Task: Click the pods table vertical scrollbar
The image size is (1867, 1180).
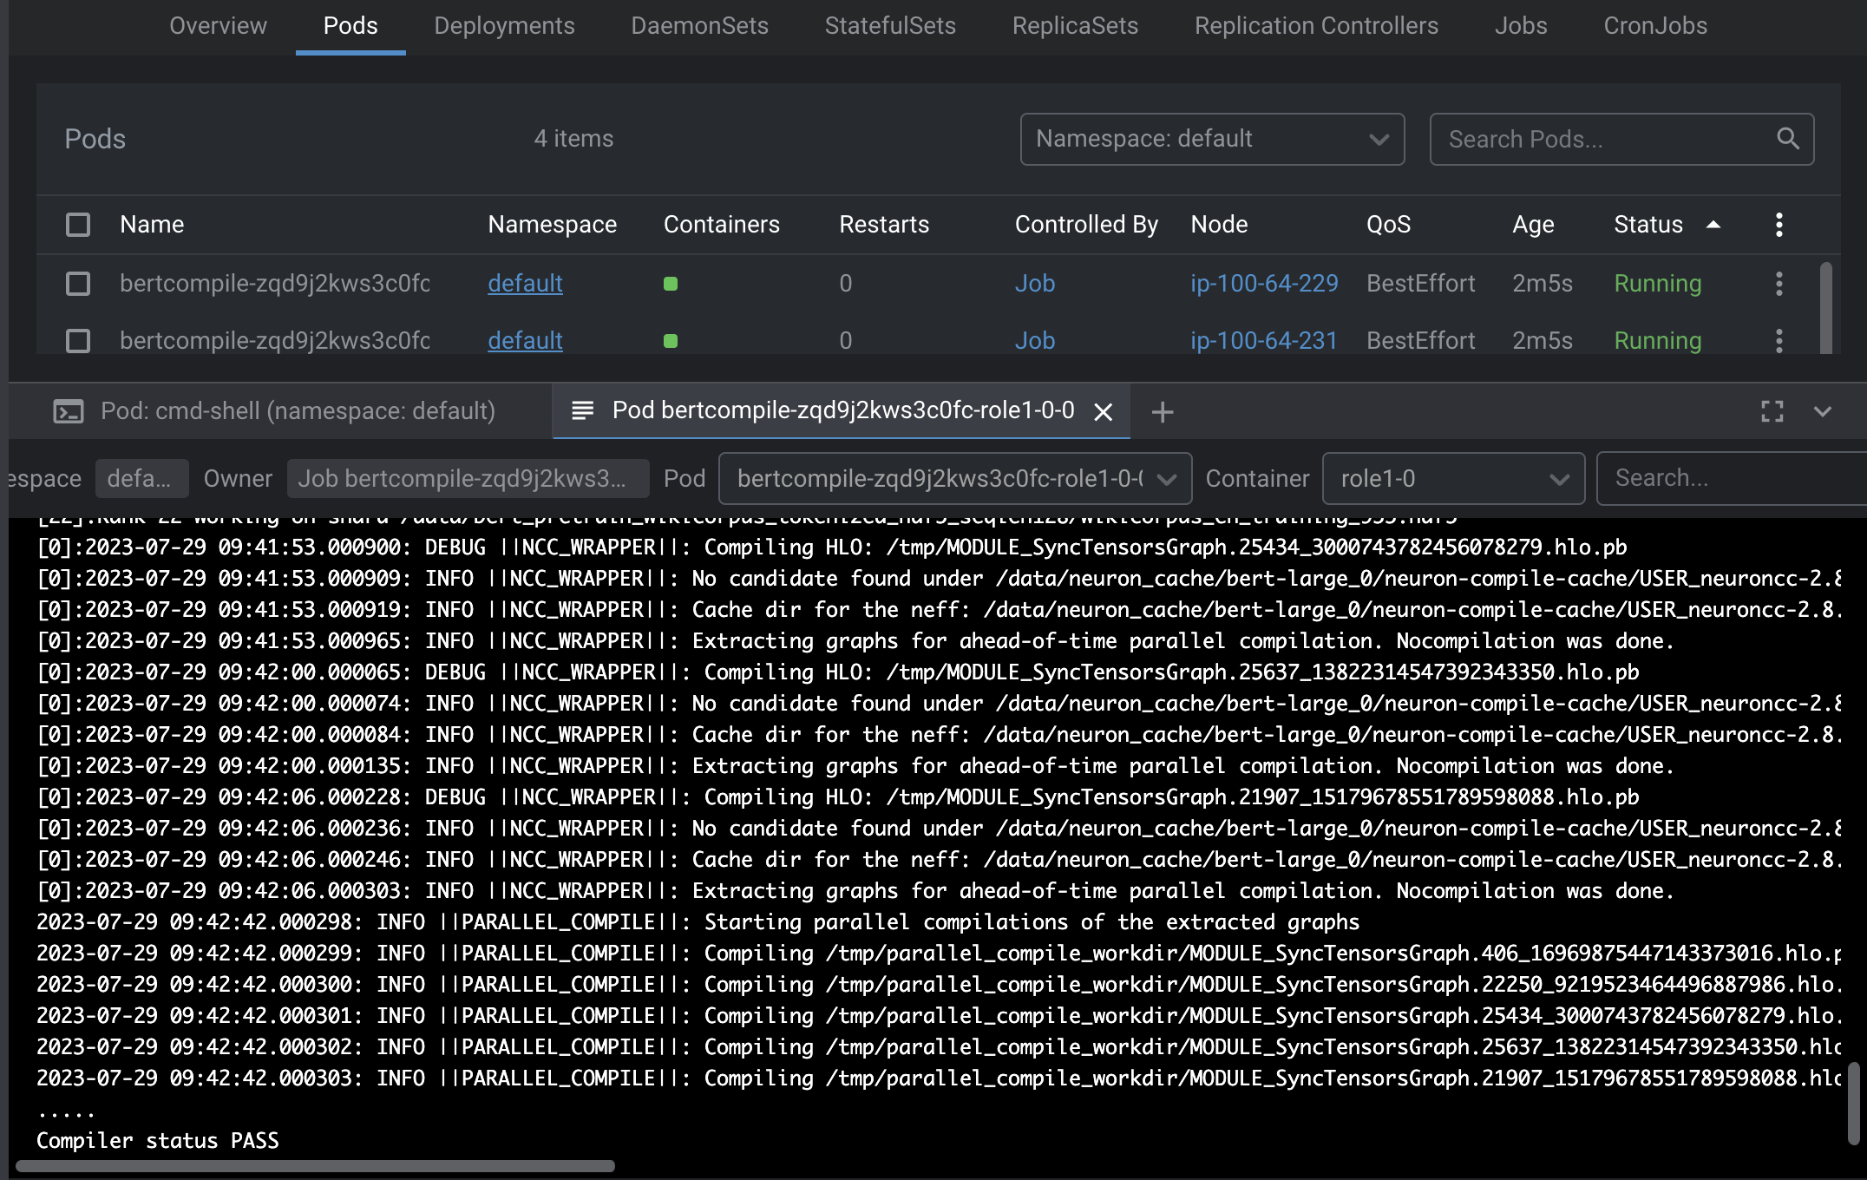Action: click(x=1825, y=307)
